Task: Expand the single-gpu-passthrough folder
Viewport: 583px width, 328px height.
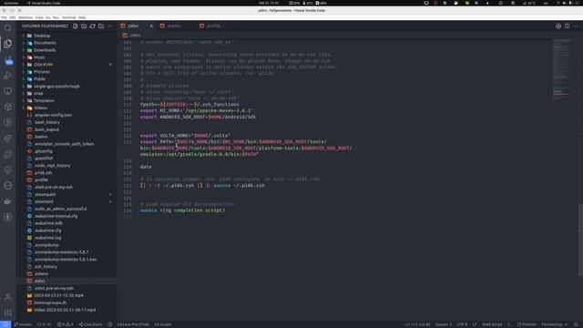Action: tap(56, 87)
